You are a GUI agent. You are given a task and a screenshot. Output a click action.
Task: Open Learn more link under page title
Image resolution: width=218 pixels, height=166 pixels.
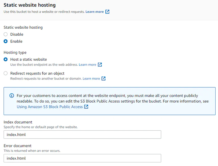click(x=95, y=12)
